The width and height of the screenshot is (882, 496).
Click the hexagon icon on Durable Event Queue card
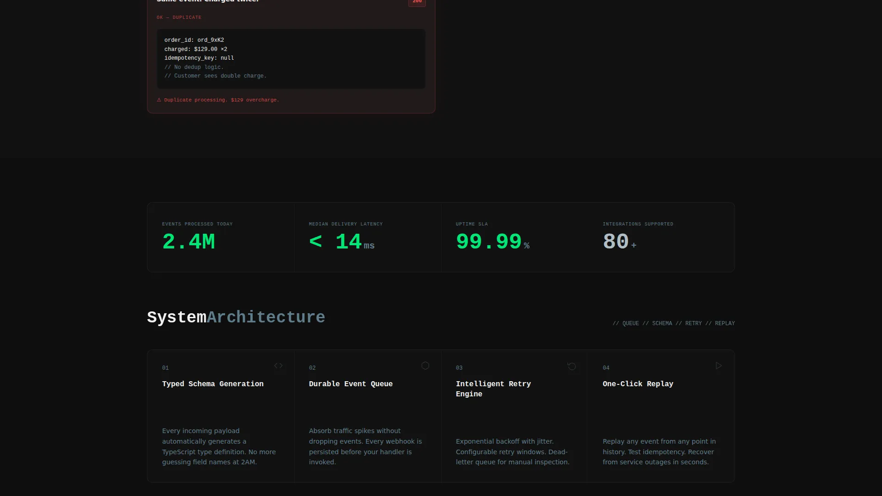(x=425, y=366)
